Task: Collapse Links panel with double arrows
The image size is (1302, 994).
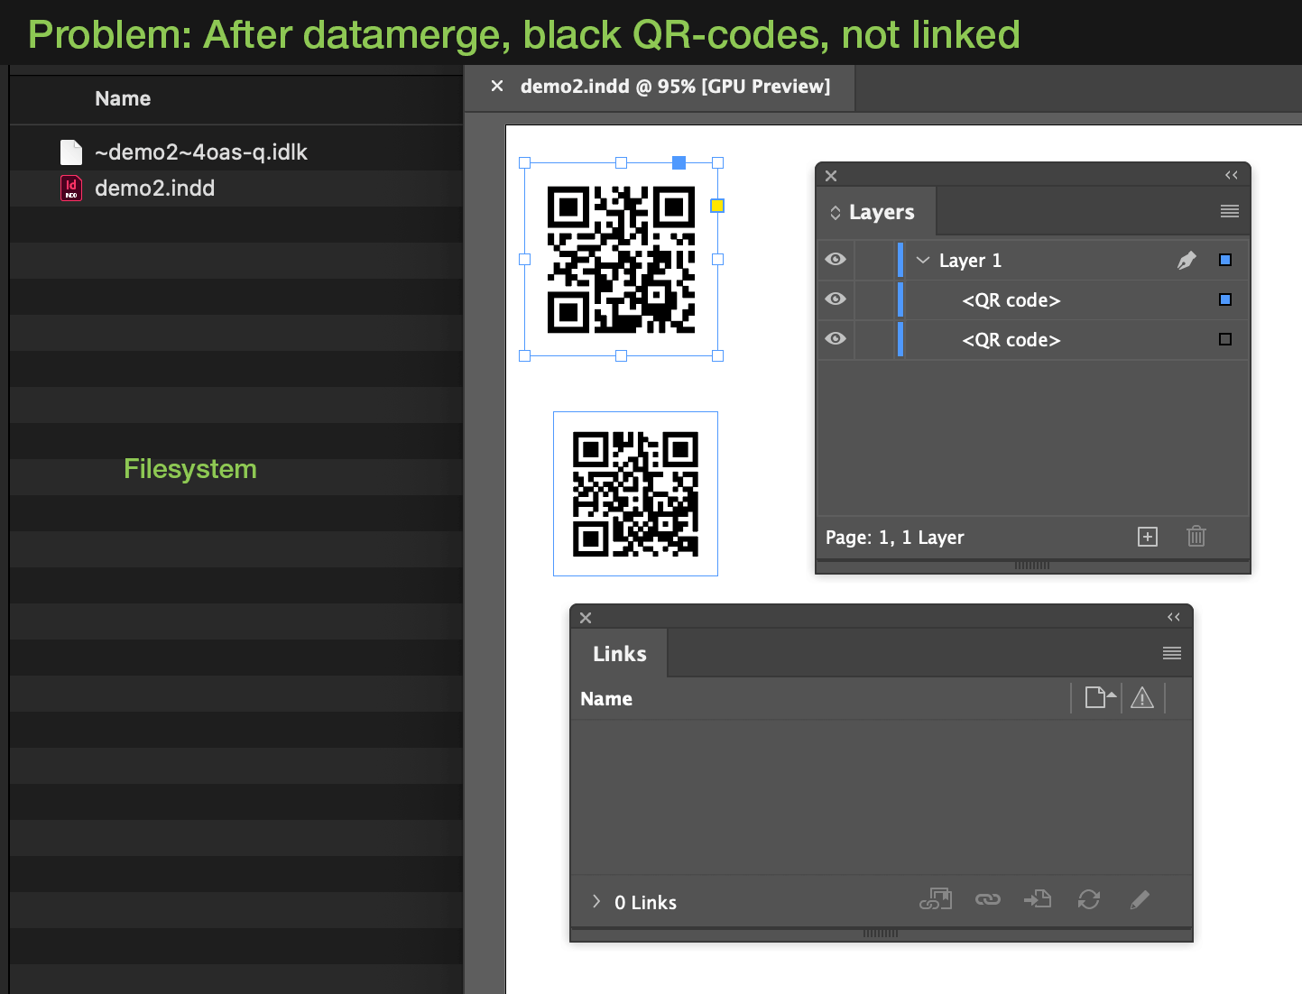Action: (1174, 617)
